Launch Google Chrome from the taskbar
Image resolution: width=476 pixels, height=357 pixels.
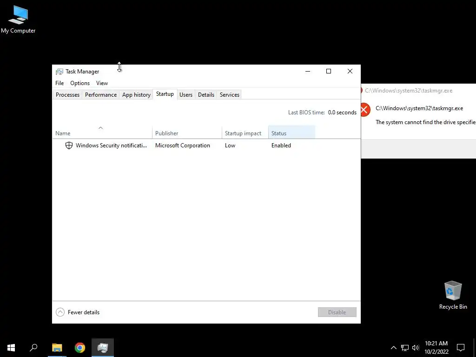[80, 348]
